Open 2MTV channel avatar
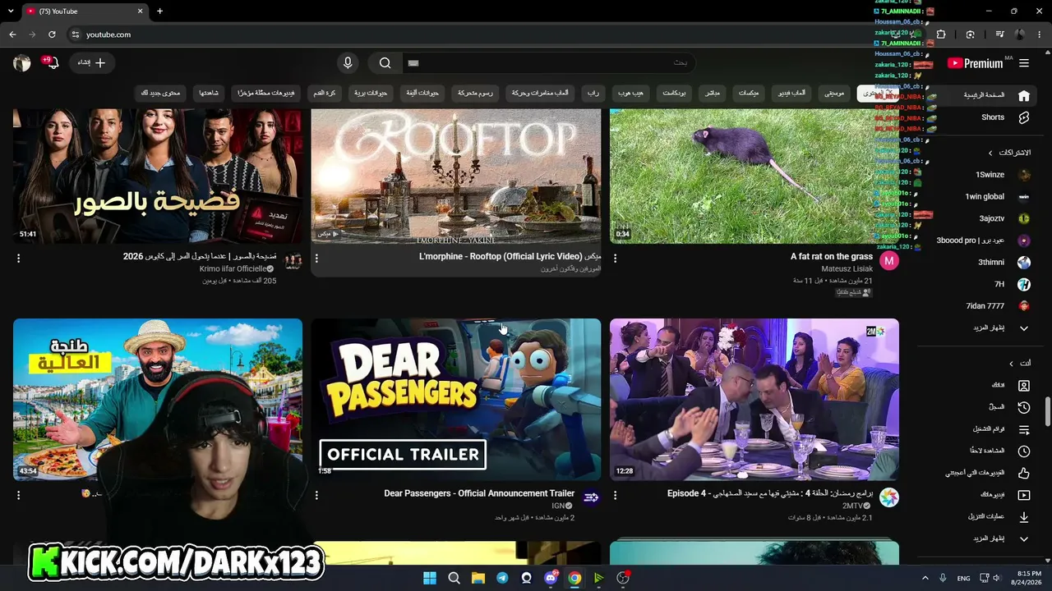1052x591 pixels. [889, 497]
